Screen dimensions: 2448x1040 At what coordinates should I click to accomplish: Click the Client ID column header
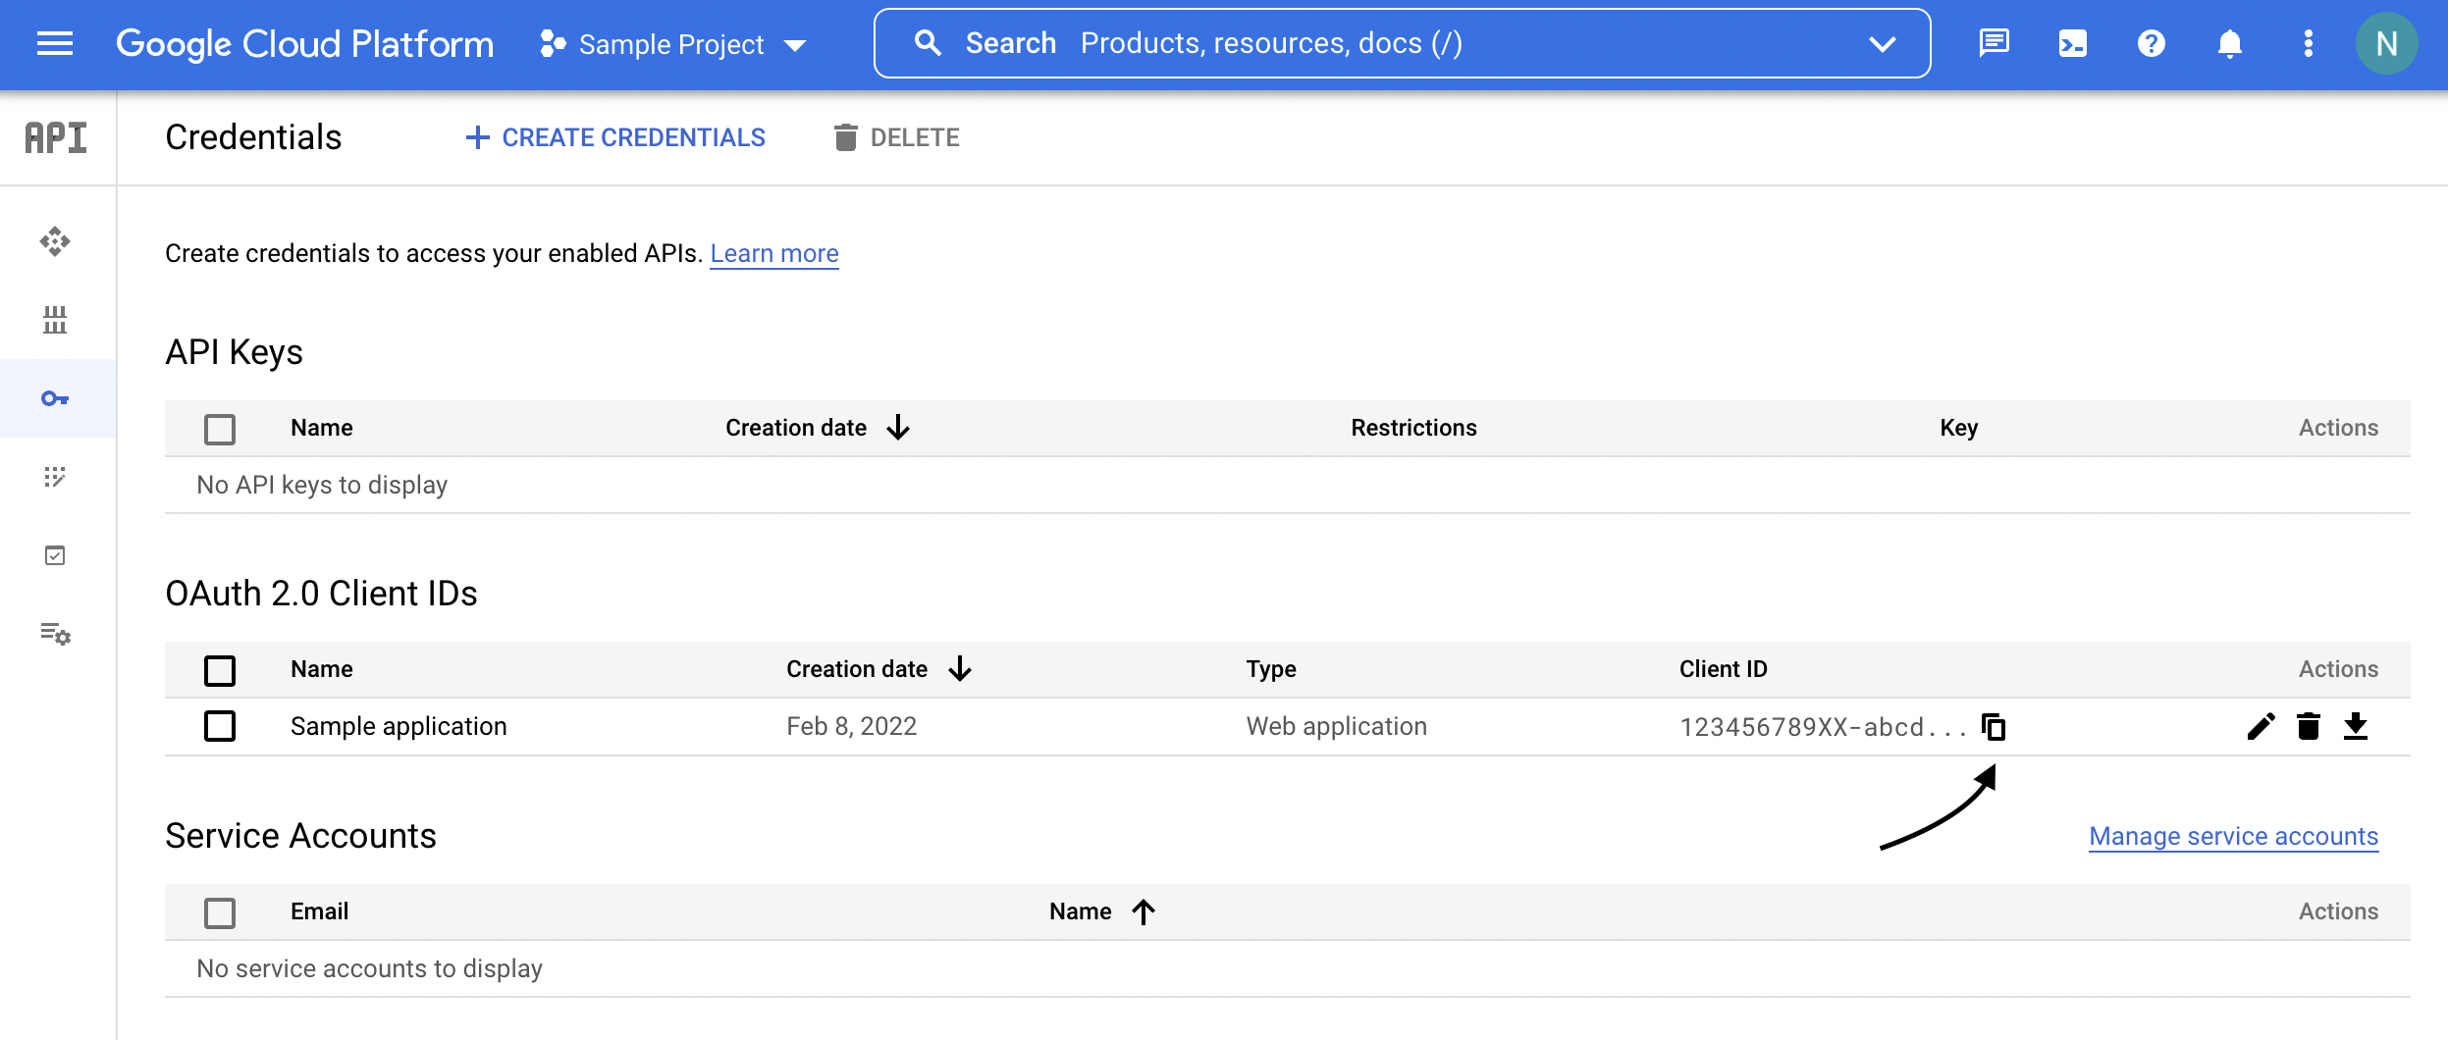point(1724,669)
